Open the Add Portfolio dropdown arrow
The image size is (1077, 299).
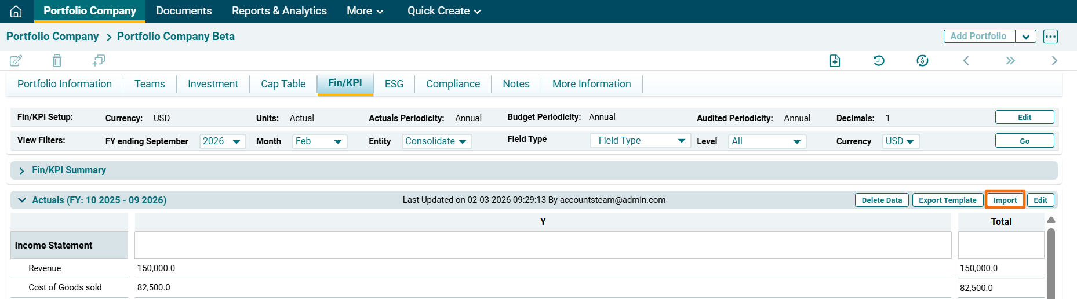[x=1025, y=37]
